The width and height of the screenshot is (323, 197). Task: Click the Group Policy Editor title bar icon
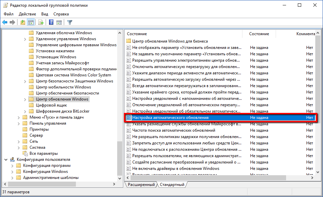click(x=5, y=5)
